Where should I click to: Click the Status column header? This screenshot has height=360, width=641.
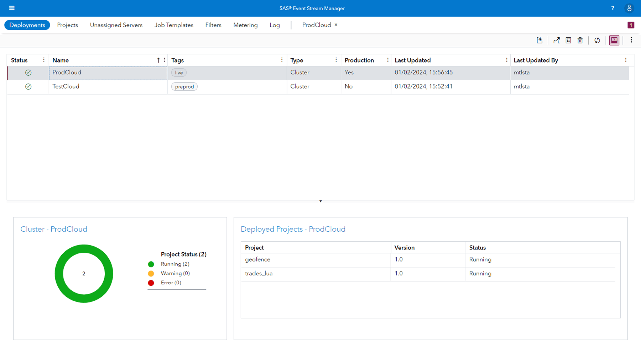(19, 60)
